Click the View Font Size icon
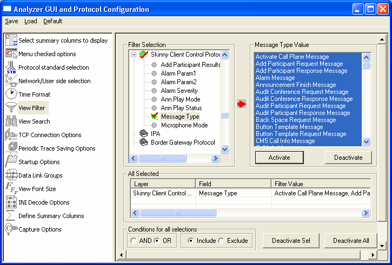392x265 pixels. (x=11, y=188)
